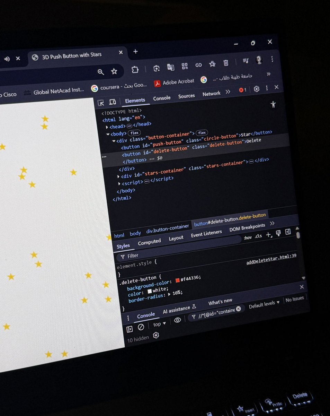Viewport: 330px width, 416px height.
Task: Open the QR code extension icon
Action: (185, 66)
